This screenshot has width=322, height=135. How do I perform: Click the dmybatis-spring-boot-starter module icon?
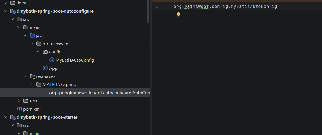13,117
